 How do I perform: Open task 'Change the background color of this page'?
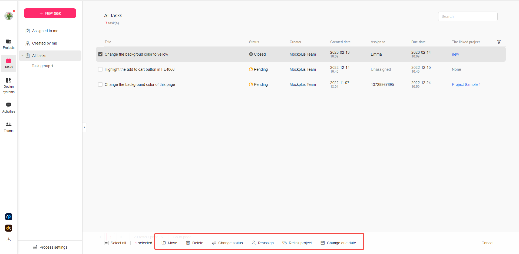(x=140, y=84)
